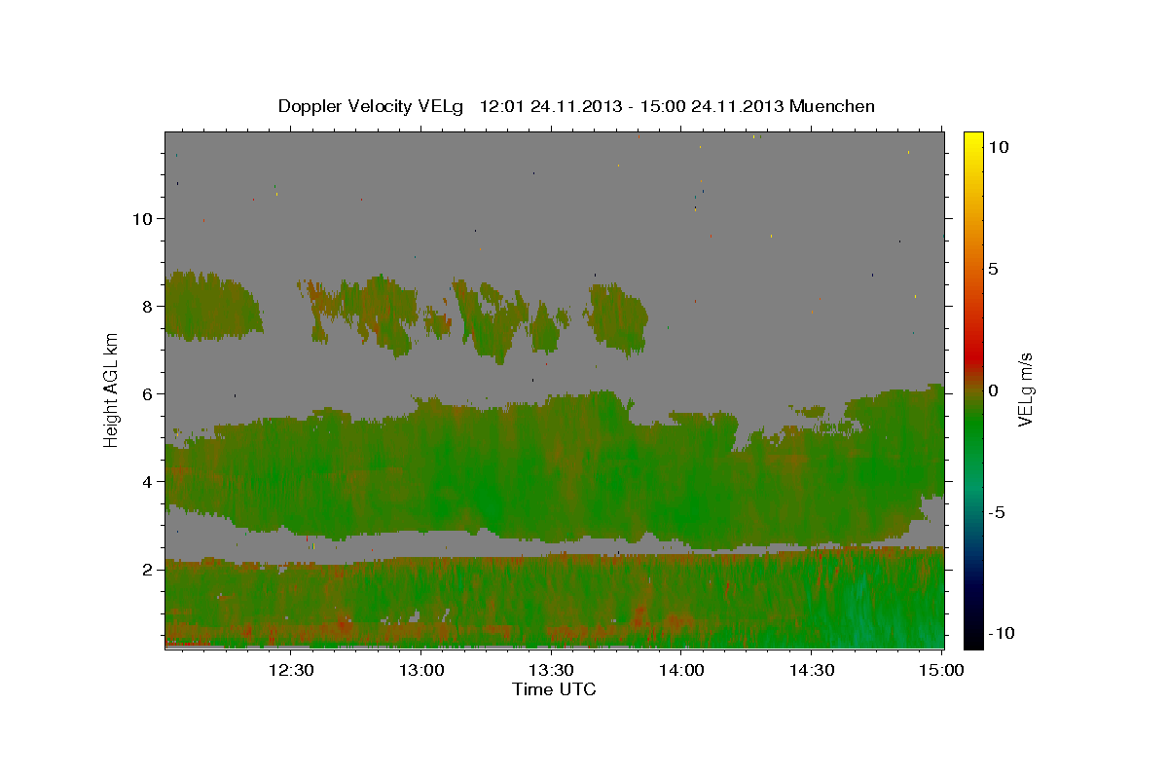The height and width of the screenshot is (779, 1168).
Task: Click the colorbar label '0'
Action: (x=993, y=390)
